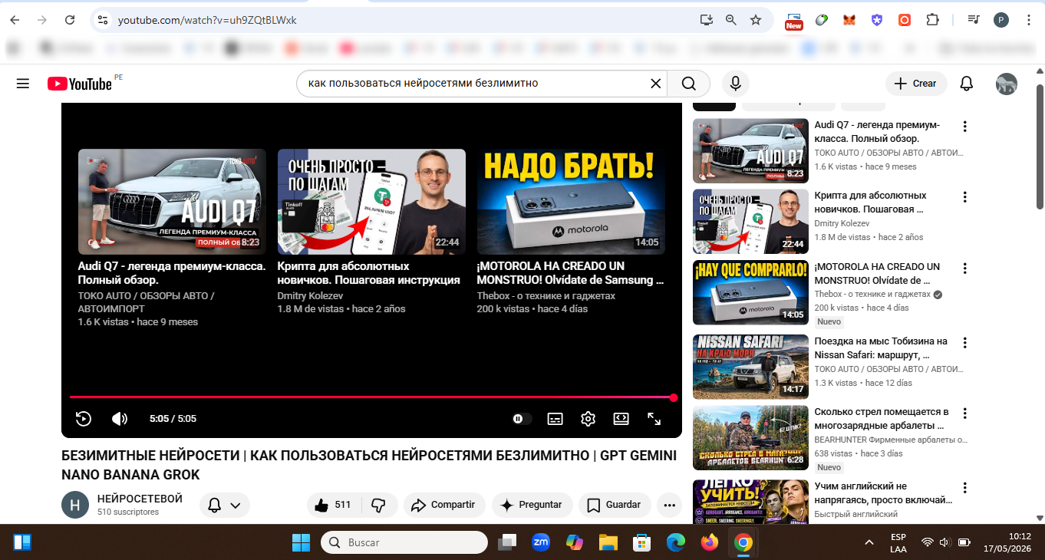Image resolution: width=1045 pixels, height=560 pixels.
Task: Bookmark this page with the star icon
Action: tap(756, 20)
